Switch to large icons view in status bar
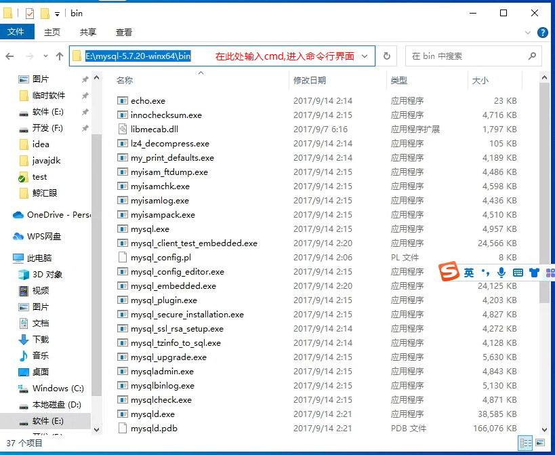 tap(540, 443)
